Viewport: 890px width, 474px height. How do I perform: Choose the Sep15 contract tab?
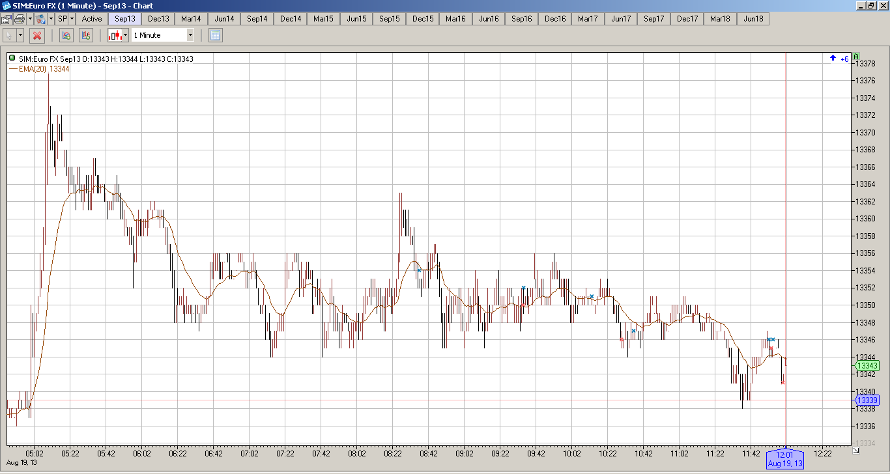click(390, 19)
